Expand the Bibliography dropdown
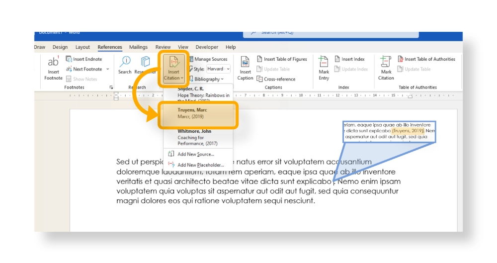 point(209,79)
